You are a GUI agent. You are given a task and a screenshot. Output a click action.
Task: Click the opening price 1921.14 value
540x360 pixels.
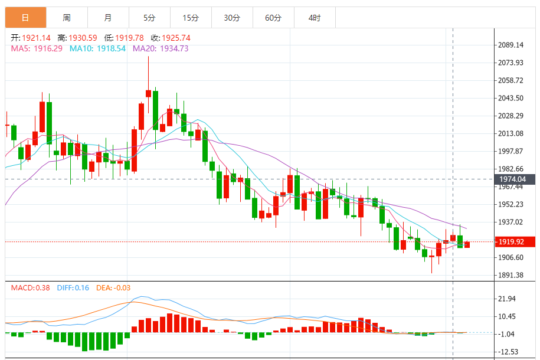(36, 38)
